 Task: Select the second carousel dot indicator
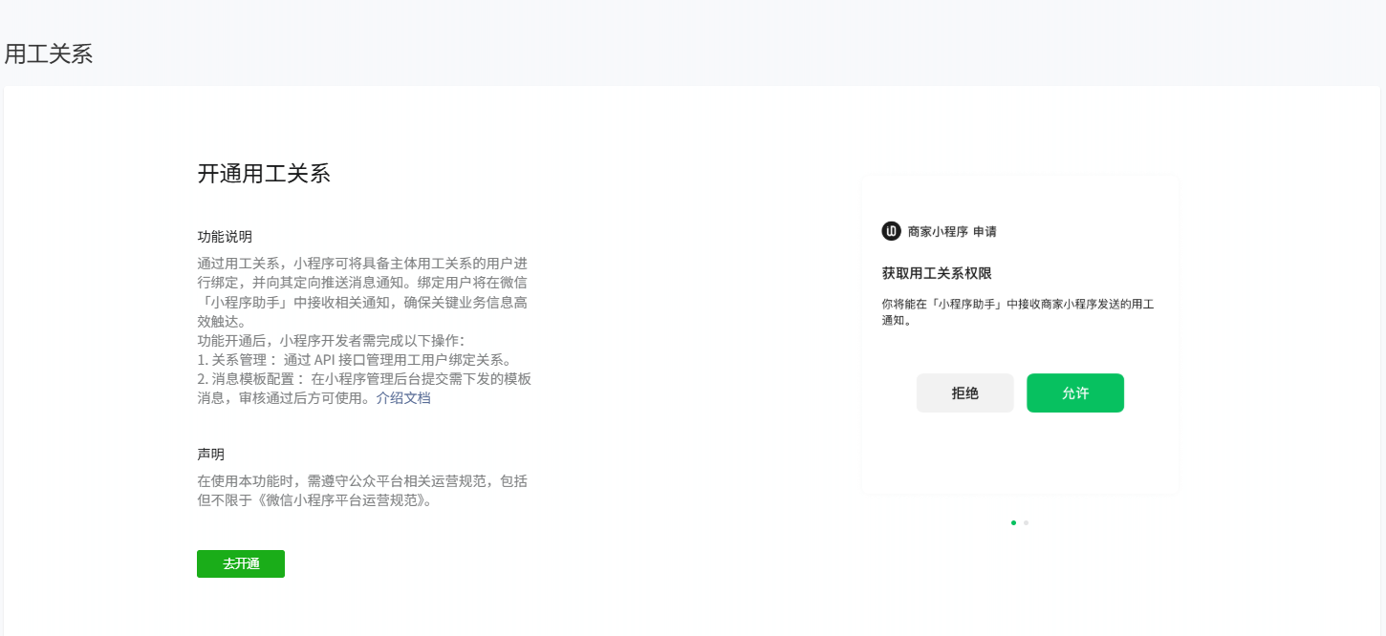(x=1026, y=522)
